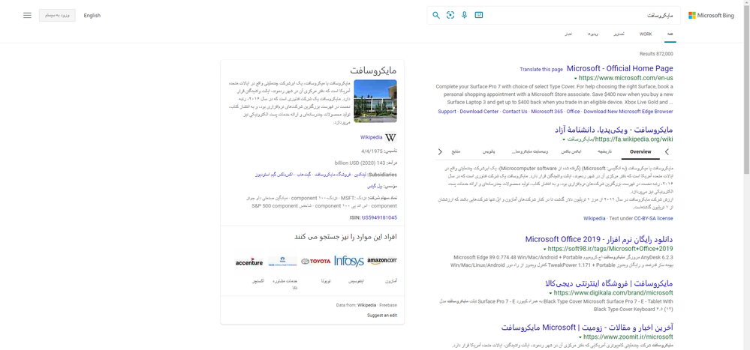The height and width of the screenshot is (350, 750).
Task: Click the Microsoft Bing logo
Action: [711, 15]
